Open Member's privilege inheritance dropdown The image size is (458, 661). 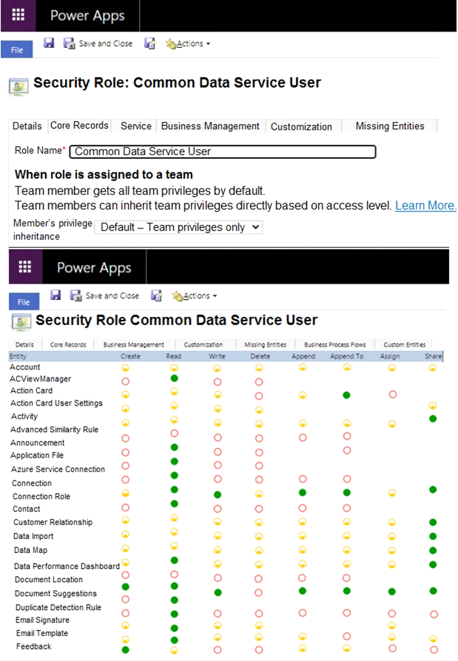pos(179,227)
